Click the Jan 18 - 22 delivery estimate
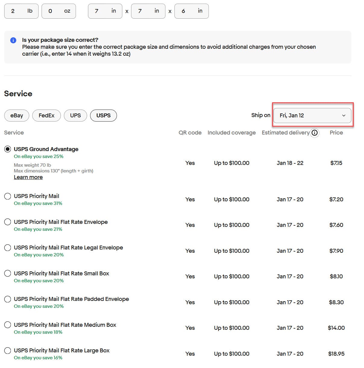 click(290, 163)
